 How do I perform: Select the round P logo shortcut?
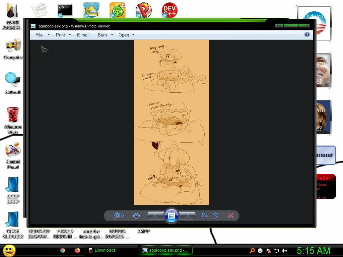pos(143,10)
